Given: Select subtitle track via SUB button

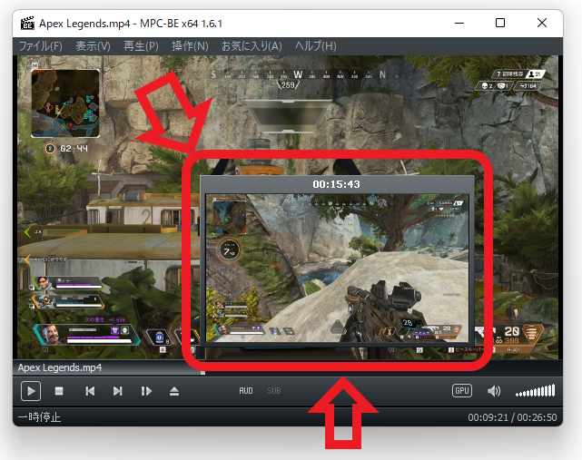Looking at the screenshot, I should [274, 391].
